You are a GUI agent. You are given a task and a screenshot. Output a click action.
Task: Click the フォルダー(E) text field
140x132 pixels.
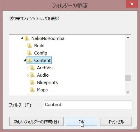point(88,105)
